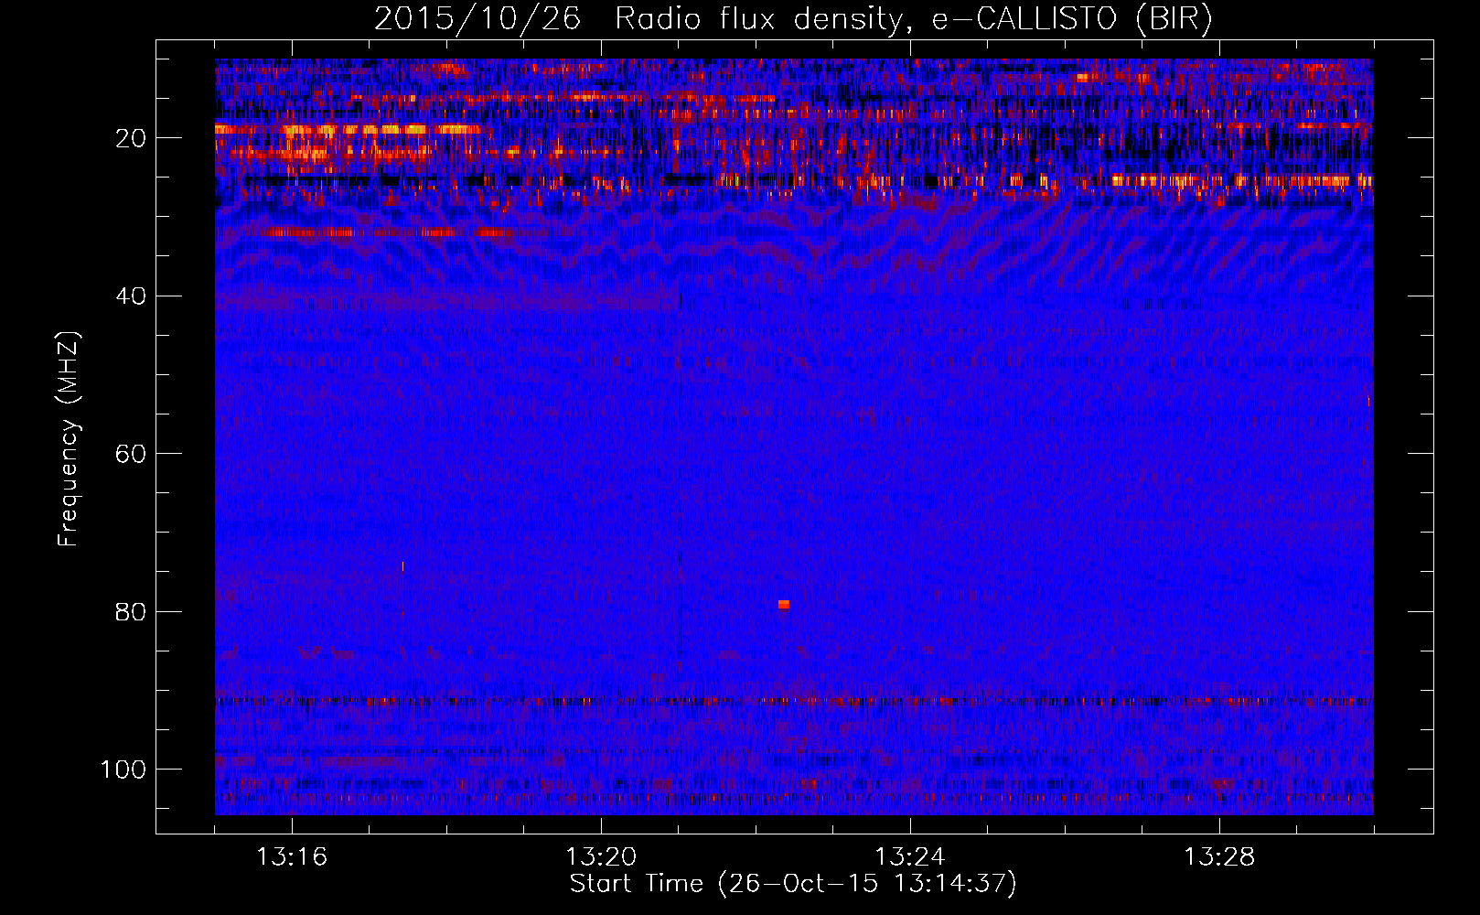This screenshot has height=915, width=1480.
Task: Click the 80 MHz frequency tick label
Action: click(131, 612)
